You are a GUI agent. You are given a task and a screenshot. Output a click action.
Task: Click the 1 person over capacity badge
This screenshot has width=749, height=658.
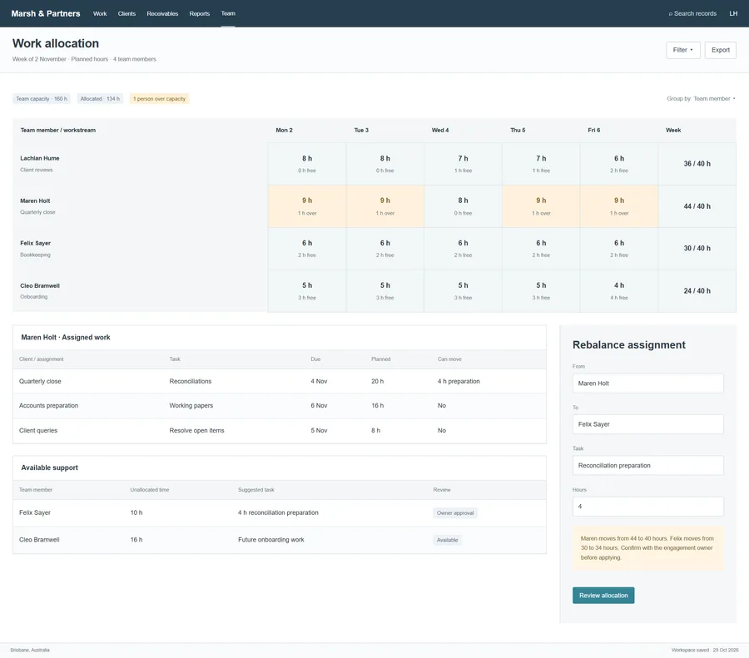pos(159,99)
